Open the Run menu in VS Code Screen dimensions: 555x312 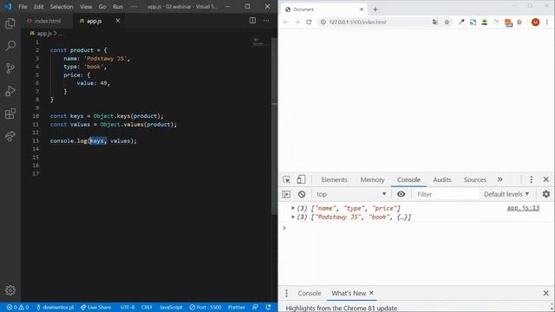coord(118,7)
